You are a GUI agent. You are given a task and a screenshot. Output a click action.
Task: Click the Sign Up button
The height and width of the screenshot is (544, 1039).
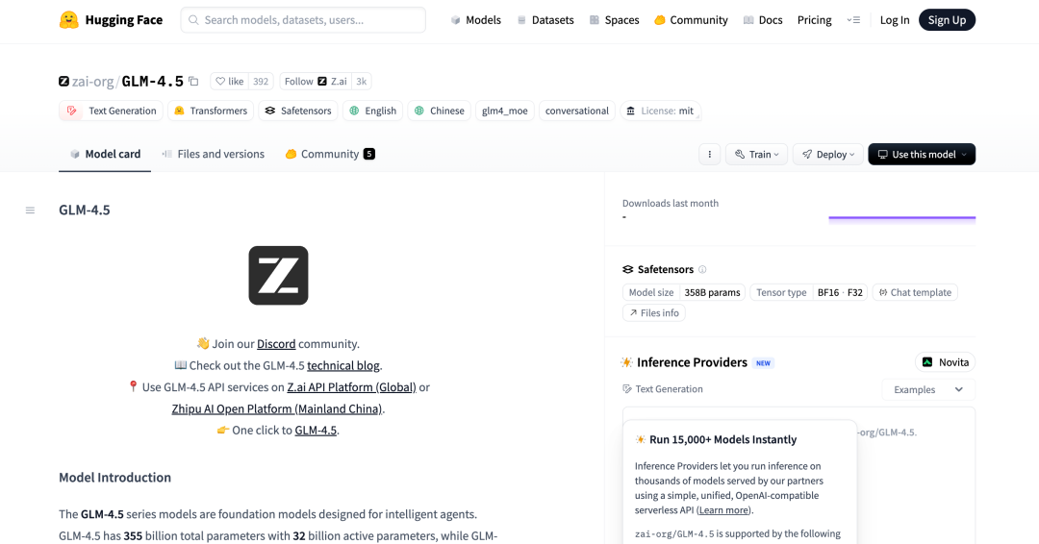point(947,20)
